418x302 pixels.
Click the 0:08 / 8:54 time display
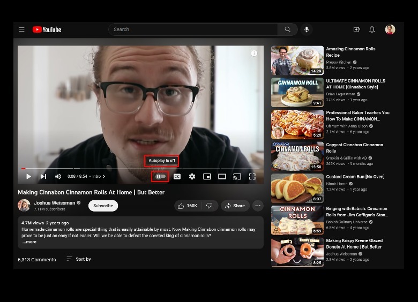77,176
